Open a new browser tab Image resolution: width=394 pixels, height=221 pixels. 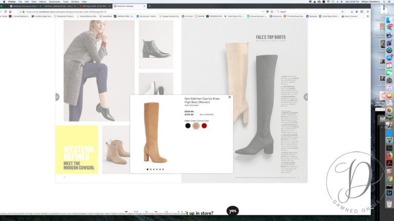click(149, 6)
